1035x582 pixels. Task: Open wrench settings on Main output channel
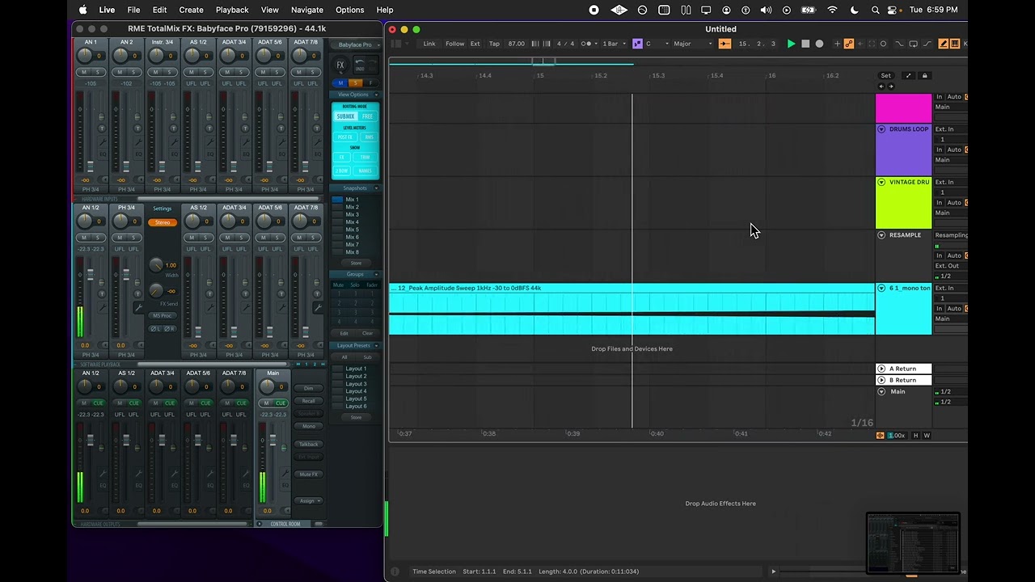point(284,471)
